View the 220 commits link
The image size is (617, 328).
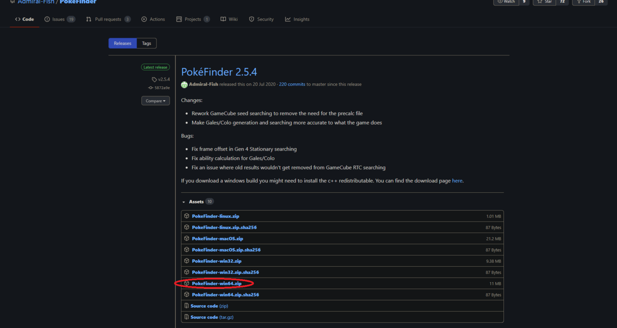(292, 84)
